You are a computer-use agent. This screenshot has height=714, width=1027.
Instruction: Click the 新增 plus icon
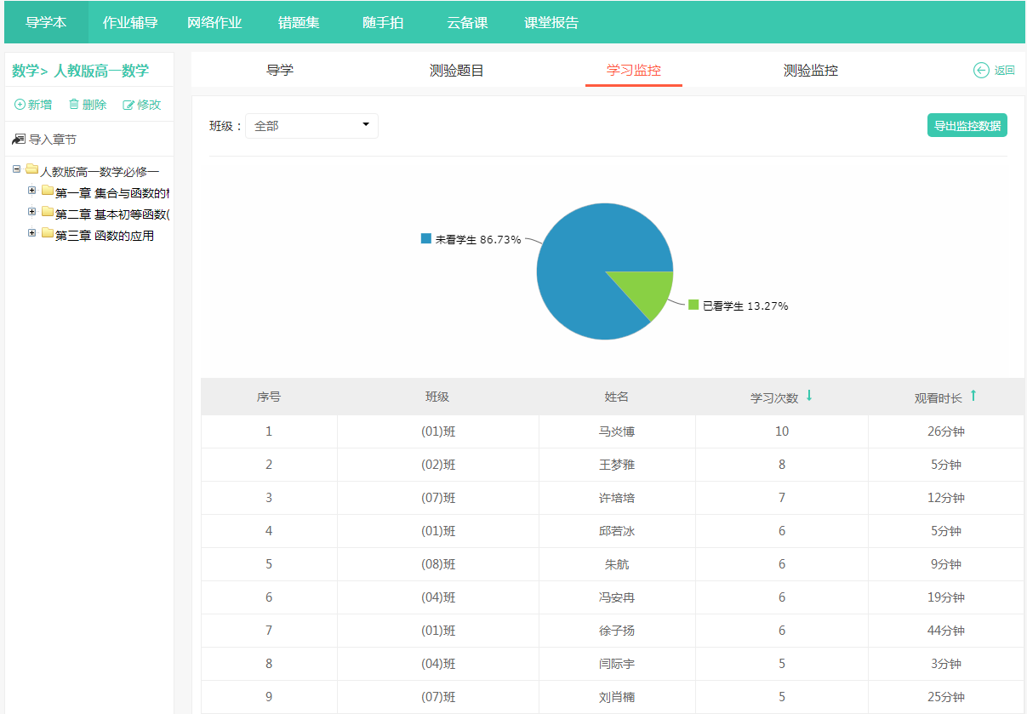20,105
